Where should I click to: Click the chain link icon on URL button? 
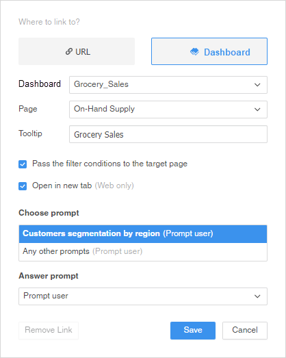[69, 51]
